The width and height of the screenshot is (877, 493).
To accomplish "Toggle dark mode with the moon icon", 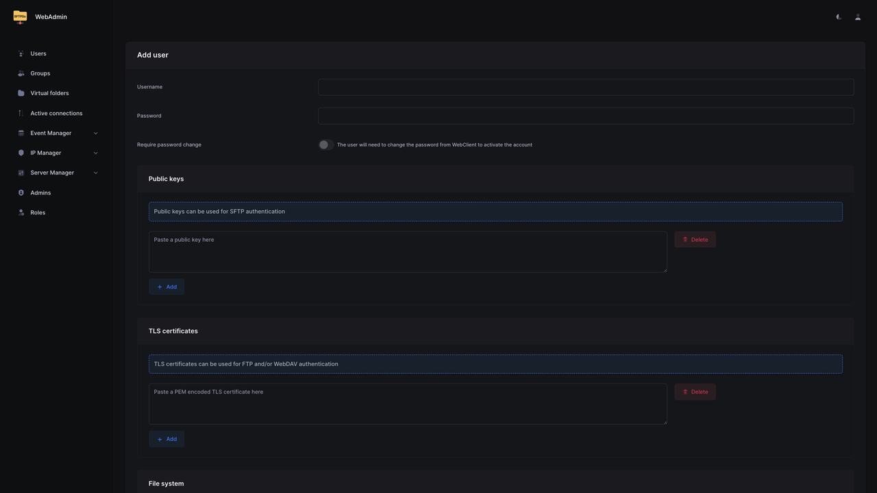I will click(837, 16).
